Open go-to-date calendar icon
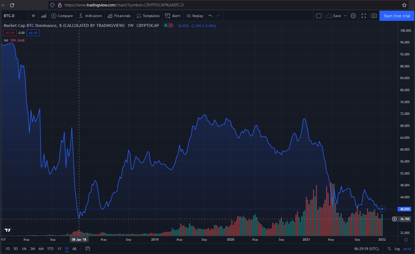This screenshot has width=415, height=254. point(87,249)
